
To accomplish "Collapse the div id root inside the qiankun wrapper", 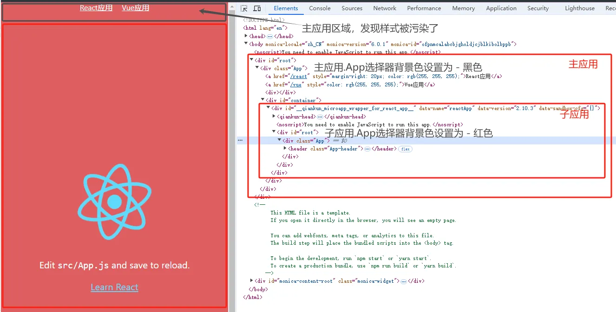I will pos(274,132).
